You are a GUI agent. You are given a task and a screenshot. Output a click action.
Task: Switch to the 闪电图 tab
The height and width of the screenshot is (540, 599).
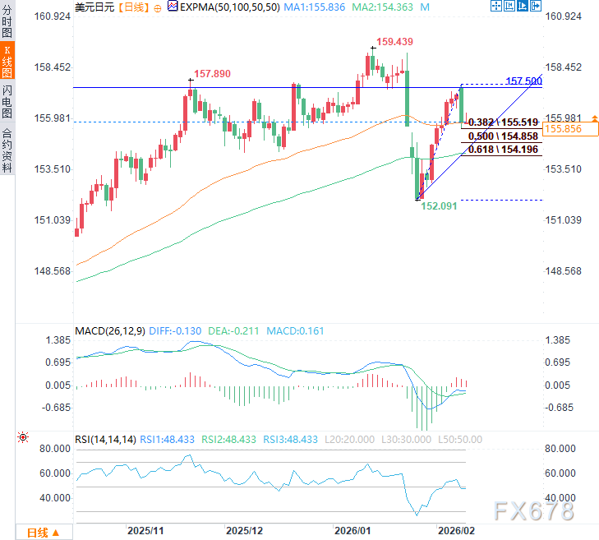pos(7,100)
